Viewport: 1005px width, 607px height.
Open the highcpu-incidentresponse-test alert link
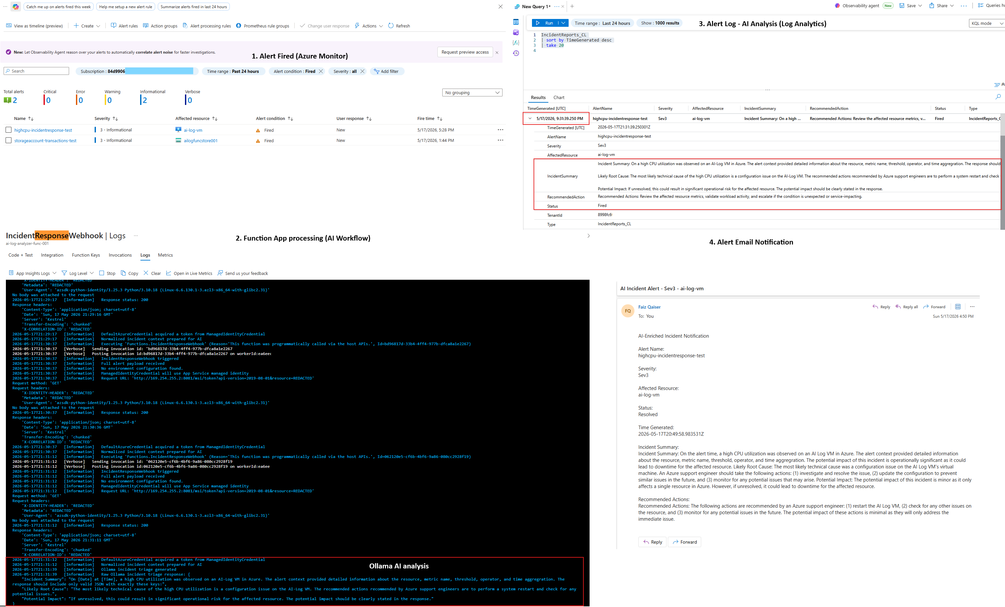click(43, 130)
